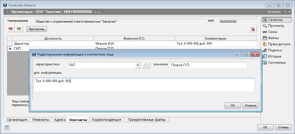Switch to the Реквизиты tab
Viewport: 295px width, 134px height.
coord(41,120)
